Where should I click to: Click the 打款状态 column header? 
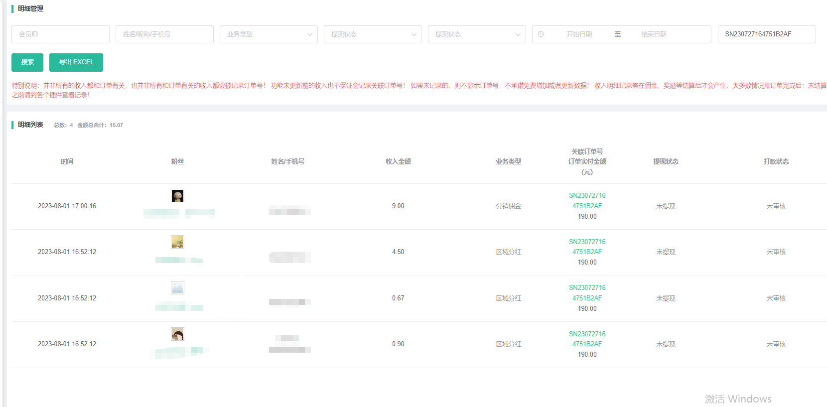coord(776,161)
